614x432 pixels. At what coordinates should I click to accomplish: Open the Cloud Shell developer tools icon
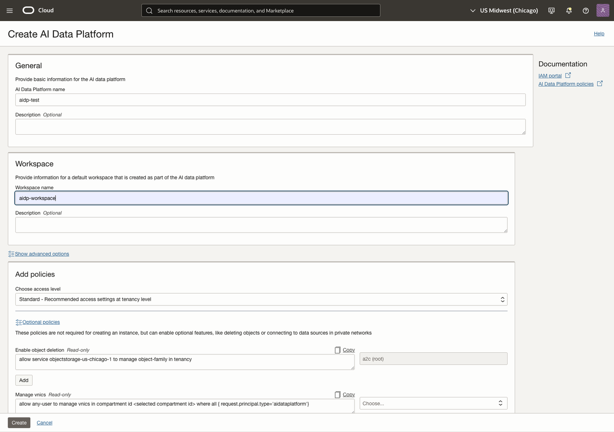[552, 11]
